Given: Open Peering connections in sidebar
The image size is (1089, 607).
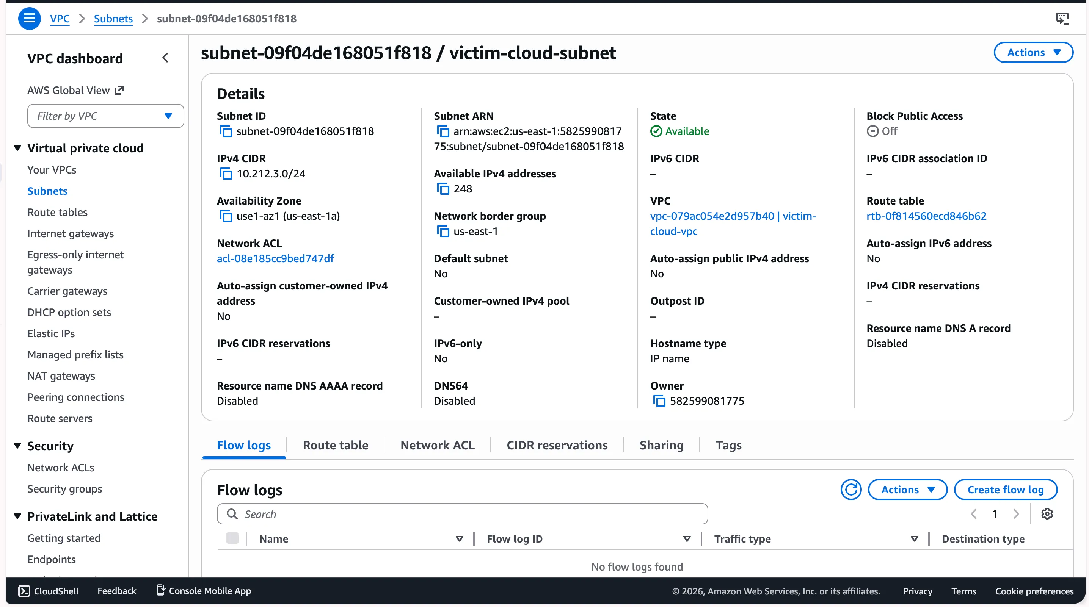Looking at the screenshot, I should tap(76, 397).
